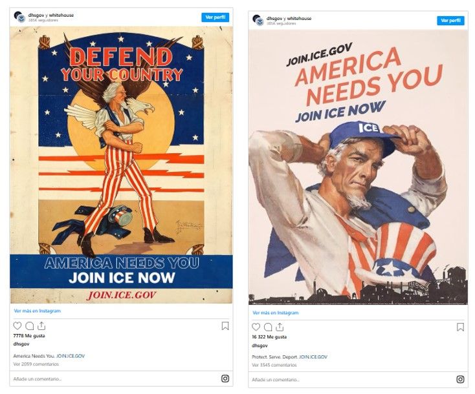Like the right post with heart icon

tap(256, 327)
